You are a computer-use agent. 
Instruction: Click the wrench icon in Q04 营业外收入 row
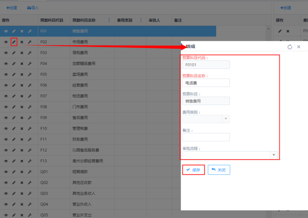pyautogui.click(x=30, y=204)
